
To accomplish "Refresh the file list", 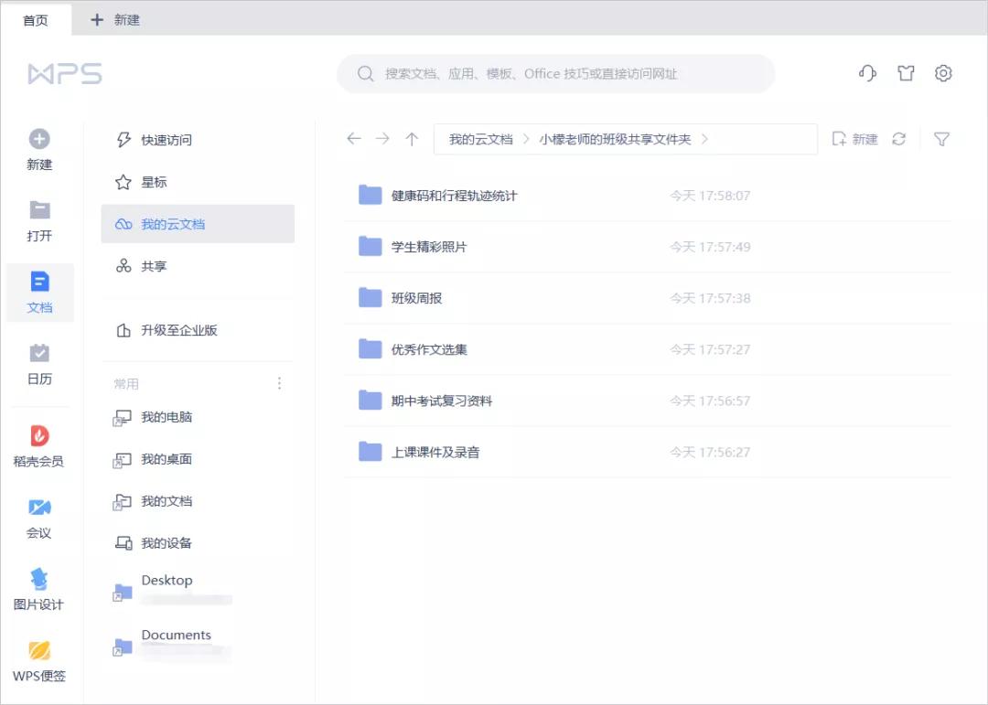I will 897,138.
